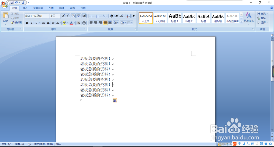Shrink the font size
The image size is (274, 147).
click(68, 16)
